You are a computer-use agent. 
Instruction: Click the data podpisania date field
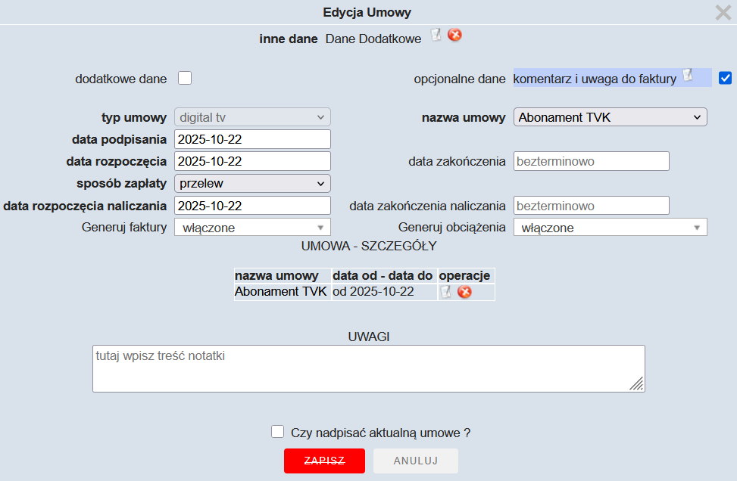[x=252, y=139]
